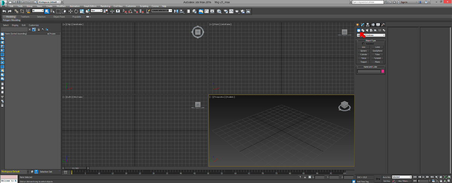Enable the AutoGrid checkbox
This screenshot has height=183, width=452.
[x=363, y=44]
